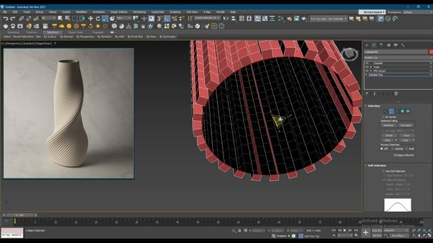This screenshot has height=243, width=433.
Task: Open the Modifier List dropdown
Action: pos(398,57)
